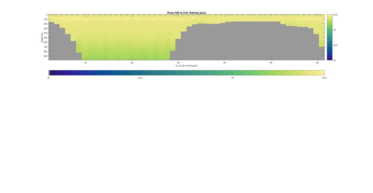
Task: Click the "35" label under the horizontal colorbar
Action: coord(233,78)
